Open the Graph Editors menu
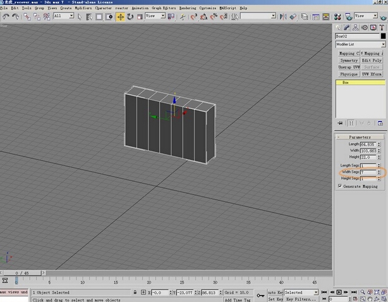 coord(164,8)
